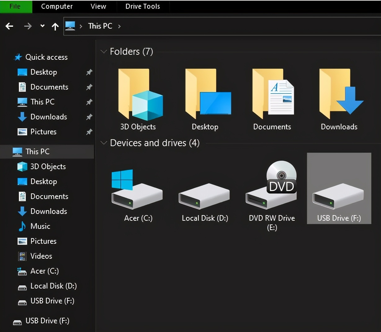Go up one level with Up arrow

click(55, 27)
